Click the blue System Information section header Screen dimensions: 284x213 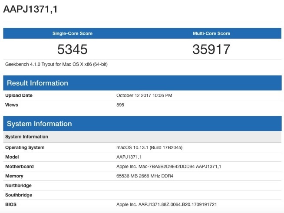pos(39,124)
